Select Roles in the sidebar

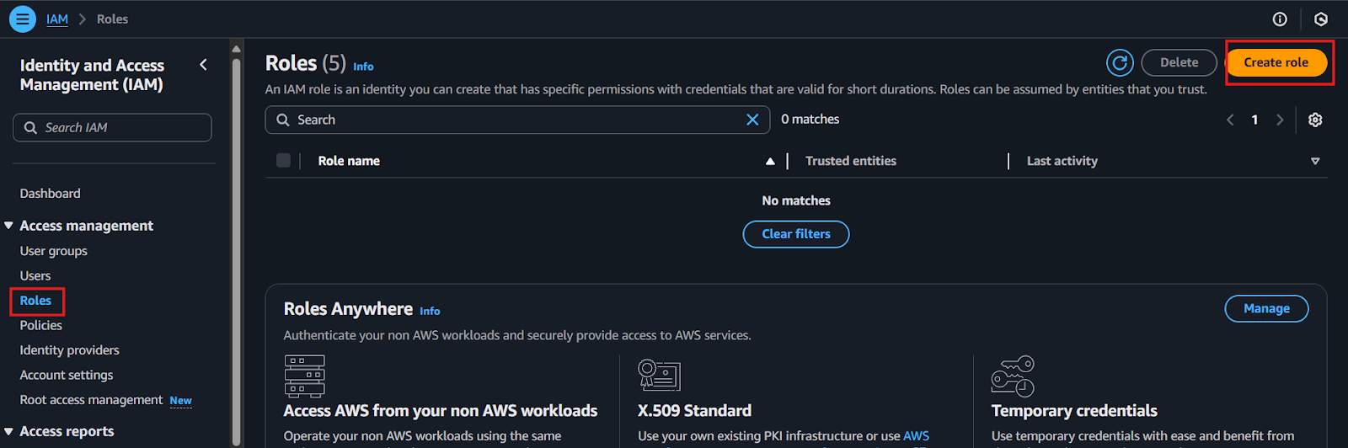point(35,301)
